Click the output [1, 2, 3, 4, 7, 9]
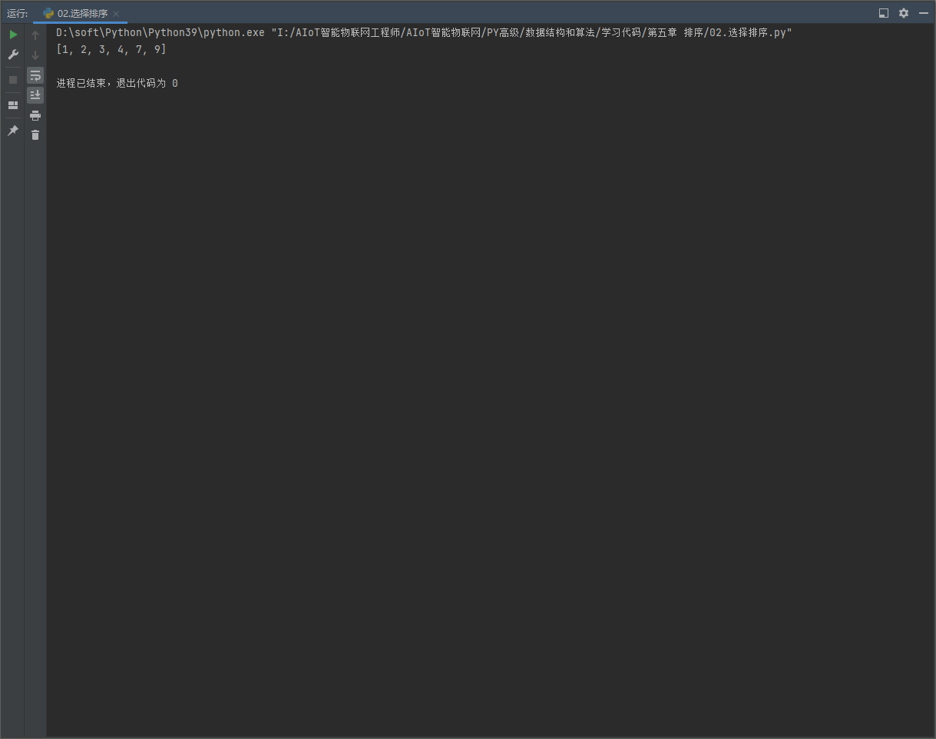936x739 pixels. tap(111, 50)
